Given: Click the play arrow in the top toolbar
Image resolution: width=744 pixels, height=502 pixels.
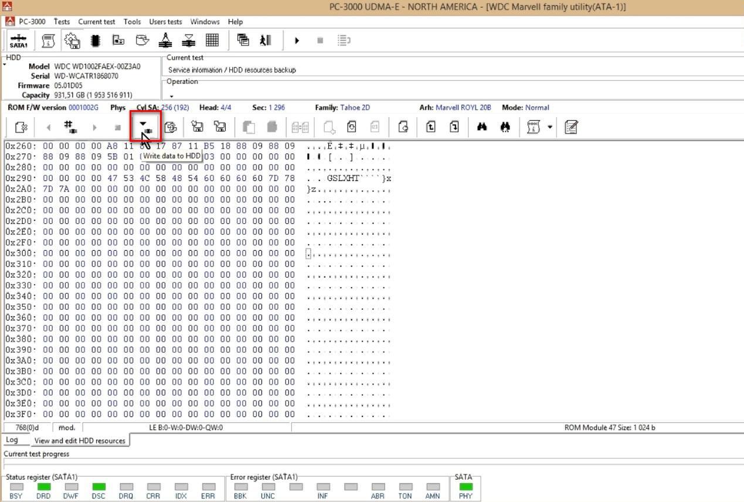Looking at the screenshot, I should (297, 40).
